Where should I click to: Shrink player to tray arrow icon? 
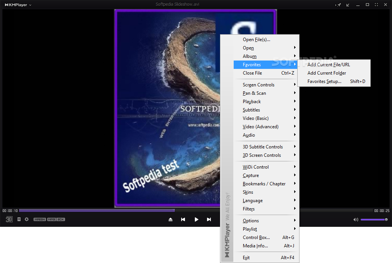(348, 5)
